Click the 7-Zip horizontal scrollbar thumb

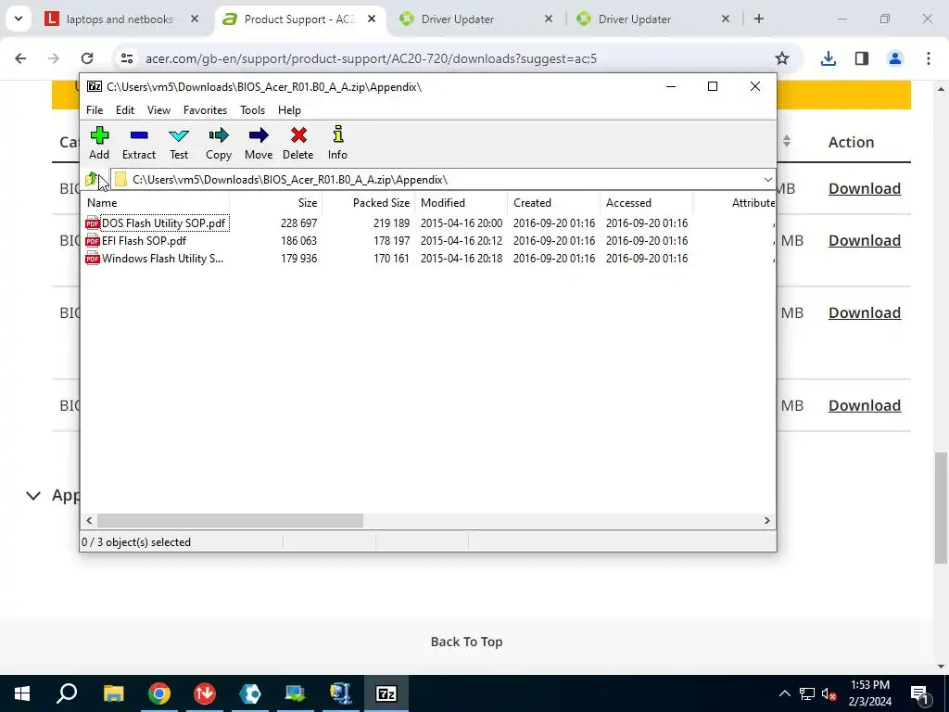[230, 521]
